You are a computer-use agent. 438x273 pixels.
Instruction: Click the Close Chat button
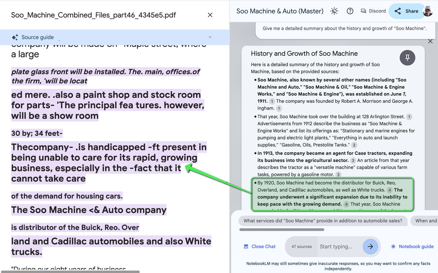tap(259, 247)
